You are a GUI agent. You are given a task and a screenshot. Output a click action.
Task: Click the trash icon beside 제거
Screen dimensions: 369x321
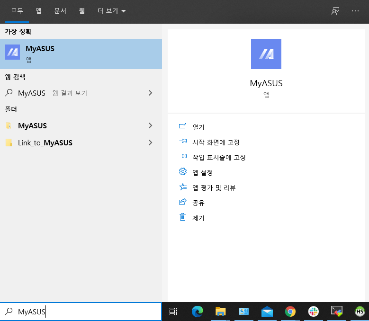[x=183, y=217]
